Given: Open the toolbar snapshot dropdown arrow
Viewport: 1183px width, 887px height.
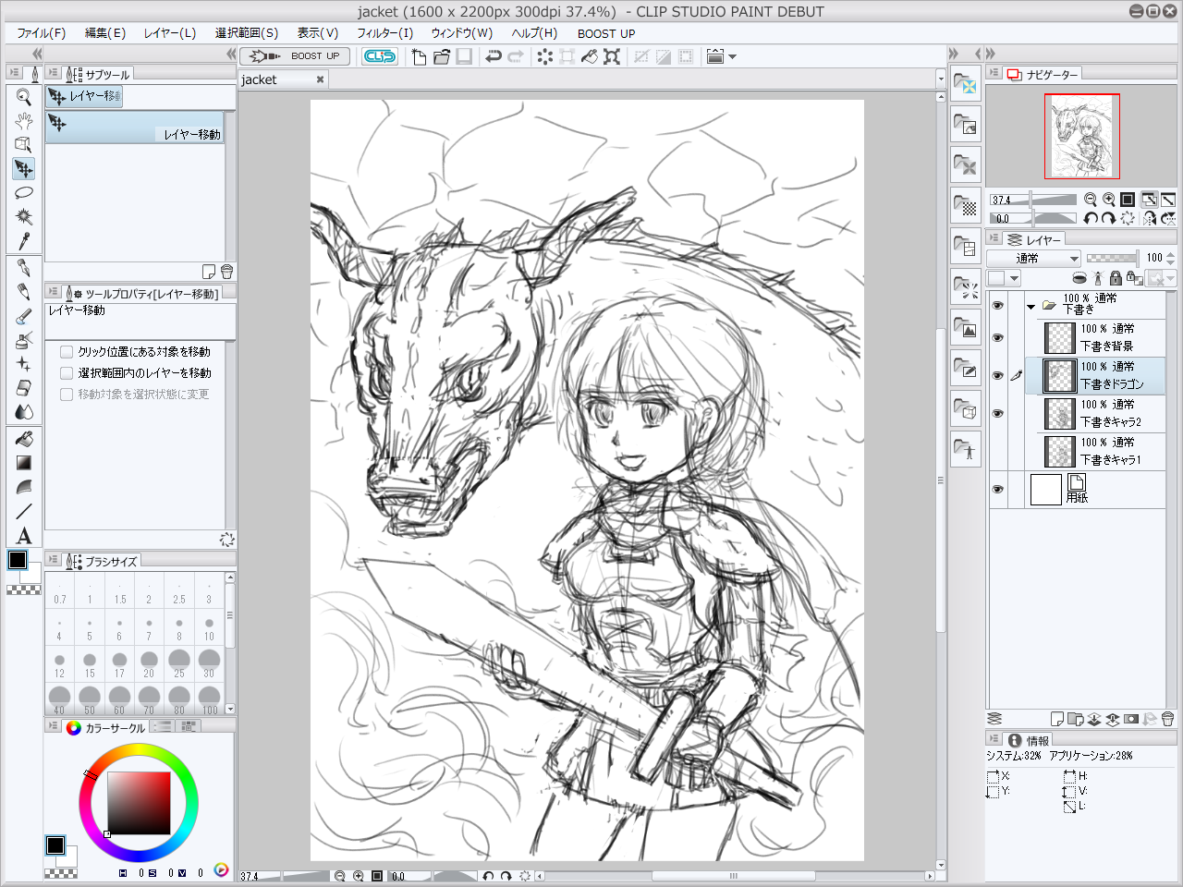Looking at the screenshot, I should pos(733,56).
